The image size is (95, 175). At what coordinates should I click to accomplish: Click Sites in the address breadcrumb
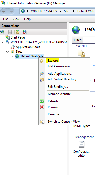(x=67, y=11)
